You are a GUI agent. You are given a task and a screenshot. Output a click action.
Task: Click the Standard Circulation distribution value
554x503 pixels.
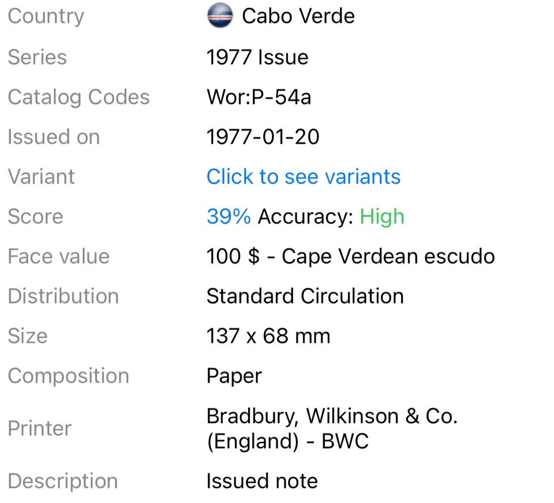click(x=305, y=296)
